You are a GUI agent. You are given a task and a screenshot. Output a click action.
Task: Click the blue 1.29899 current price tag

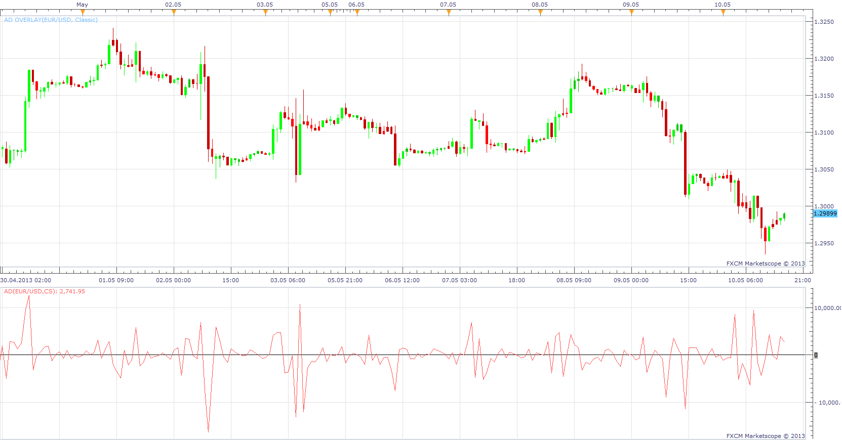coord(825,213)
